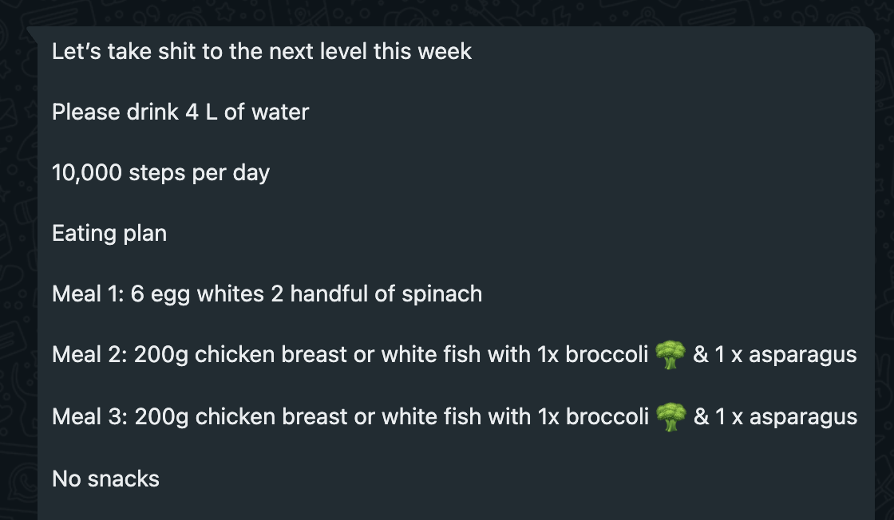Click the message bubble's top-left tail corner

click(32, 31)
